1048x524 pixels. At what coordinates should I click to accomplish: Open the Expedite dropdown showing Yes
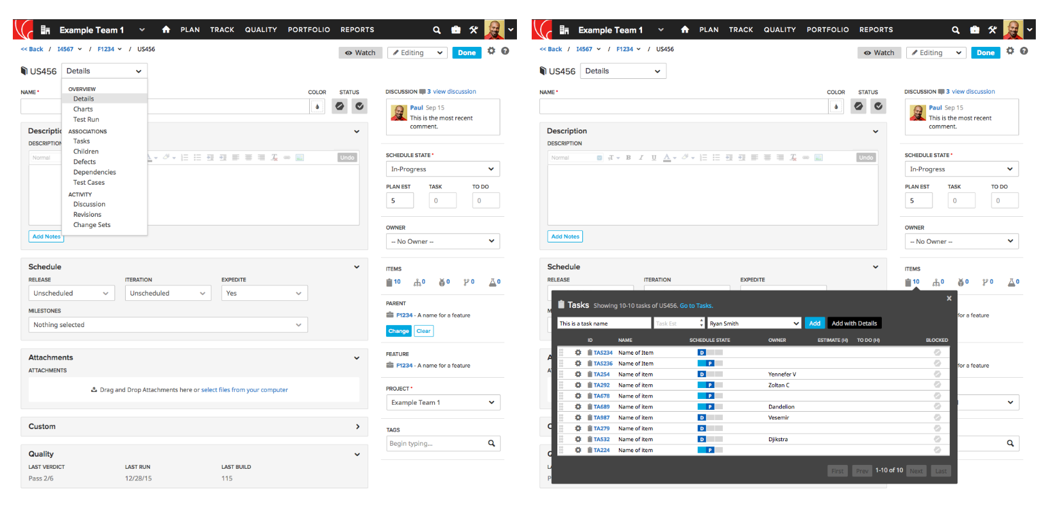[x=264, y=293]
